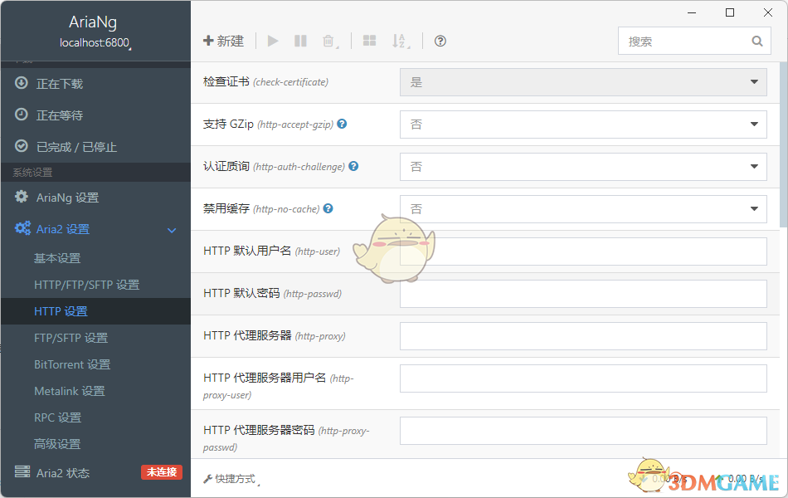Open FTP/SFTP 设置 submenu item
The image size is (788, 498).
point(95,338)
